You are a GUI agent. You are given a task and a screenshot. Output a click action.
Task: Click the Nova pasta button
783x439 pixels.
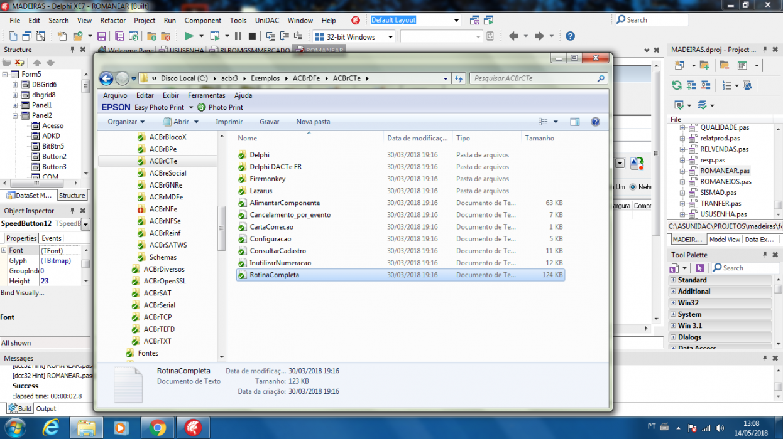(x=313, y=122)
